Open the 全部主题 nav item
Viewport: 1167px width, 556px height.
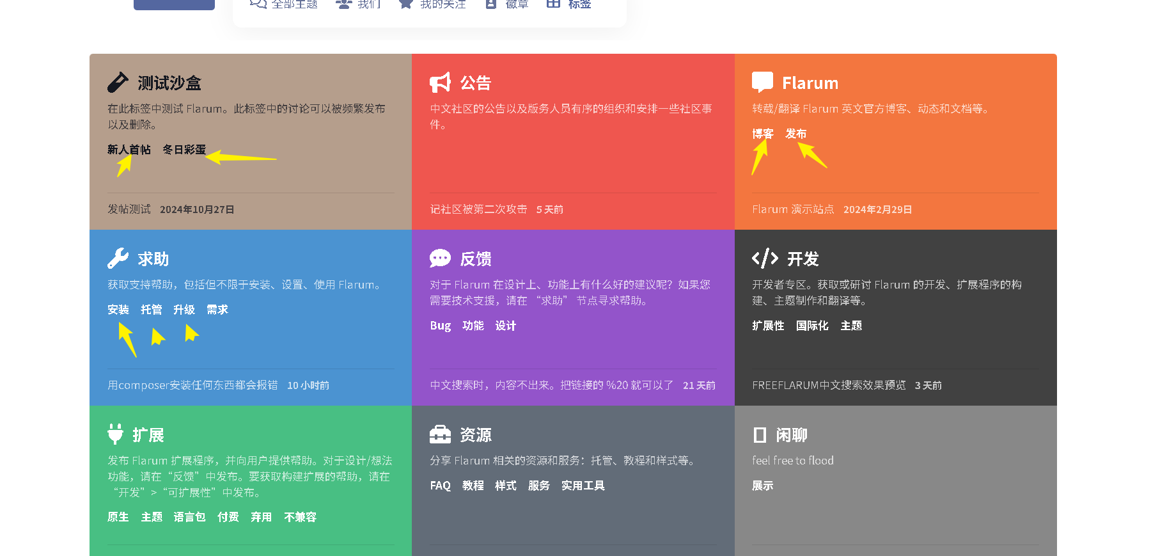(283, 4)
